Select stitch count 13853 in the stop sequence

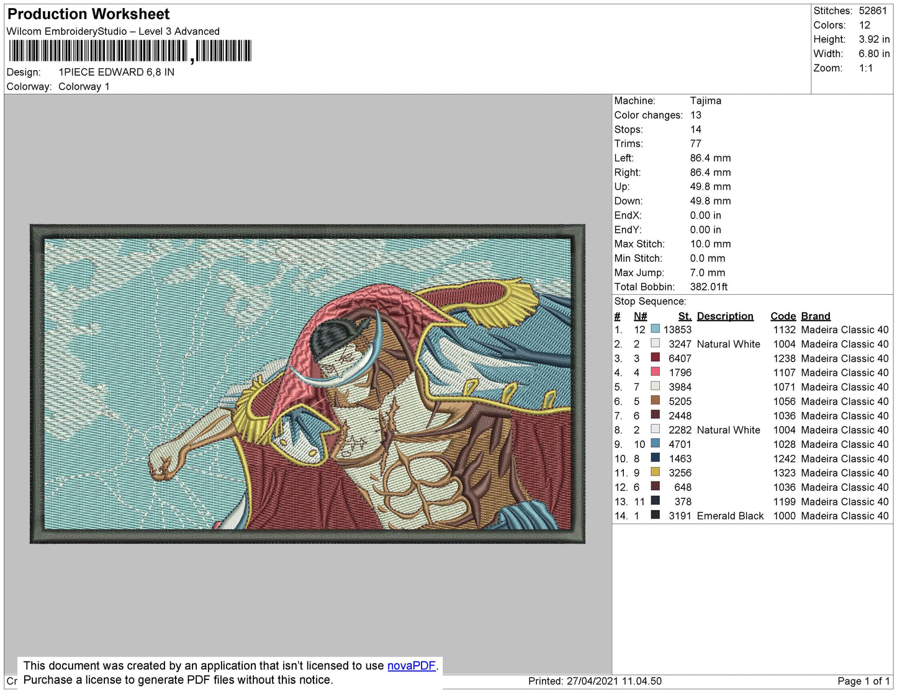[x=677, y=329]
